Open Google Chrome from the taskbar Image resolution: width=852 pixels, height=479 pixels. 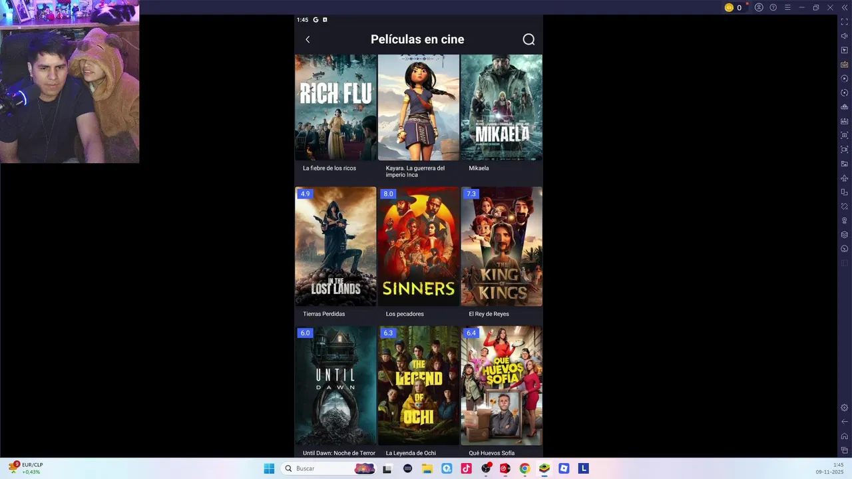pyautogui.click(x=525, y=468)
